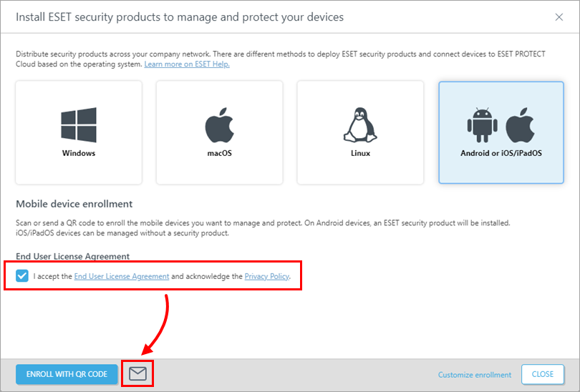Send enrollment link via envelope email icon
580x392 pixels.
[137, 373]
